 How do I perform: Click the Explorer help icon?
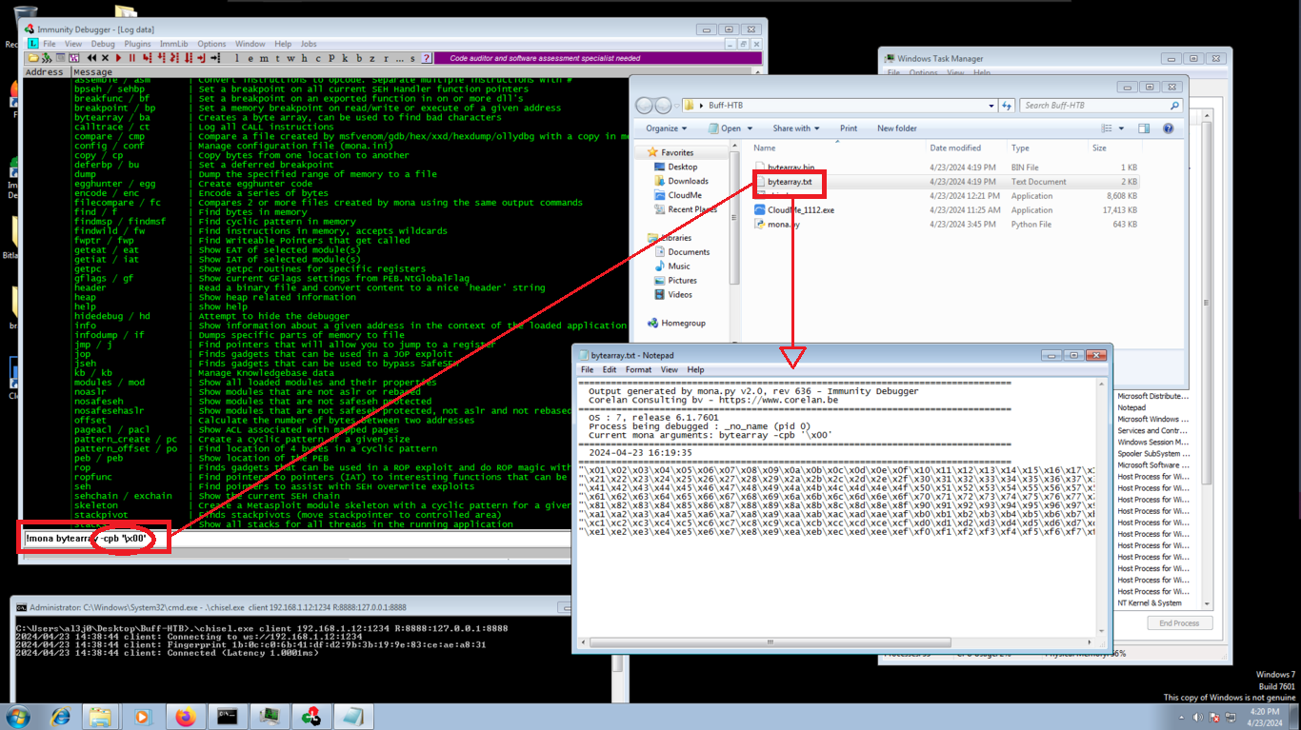point(1169,128)
